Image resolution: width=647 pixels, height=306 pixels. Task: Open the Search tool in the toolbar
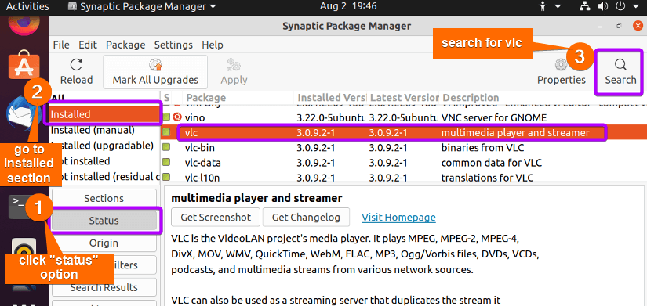point(620,71)
